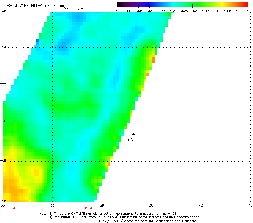Click the 0.0 colorbar tick label

236,11
